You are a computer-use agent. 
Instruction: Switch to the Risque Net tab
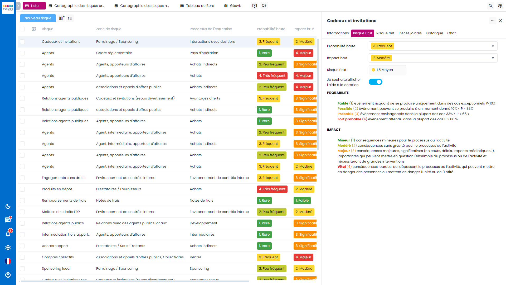click(x=385, y=33)
